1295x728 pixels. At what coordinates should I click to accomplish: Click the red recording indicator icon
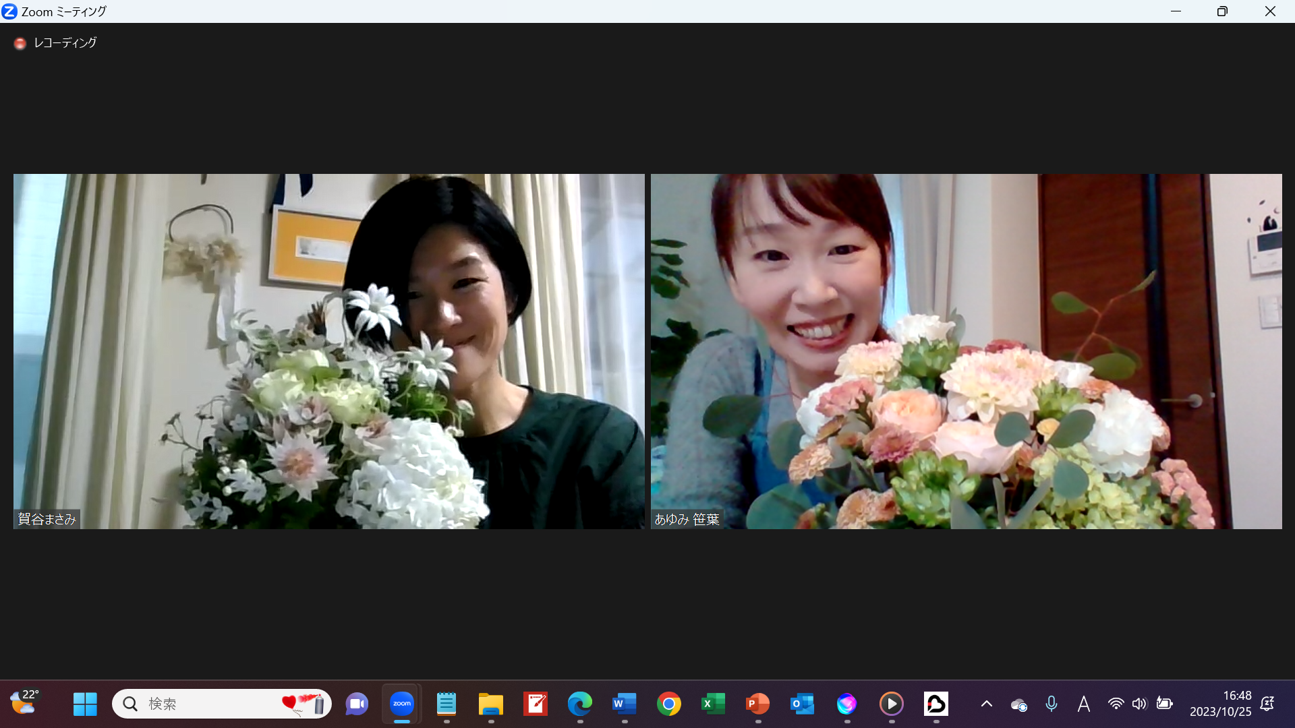[x=20, y=43]
